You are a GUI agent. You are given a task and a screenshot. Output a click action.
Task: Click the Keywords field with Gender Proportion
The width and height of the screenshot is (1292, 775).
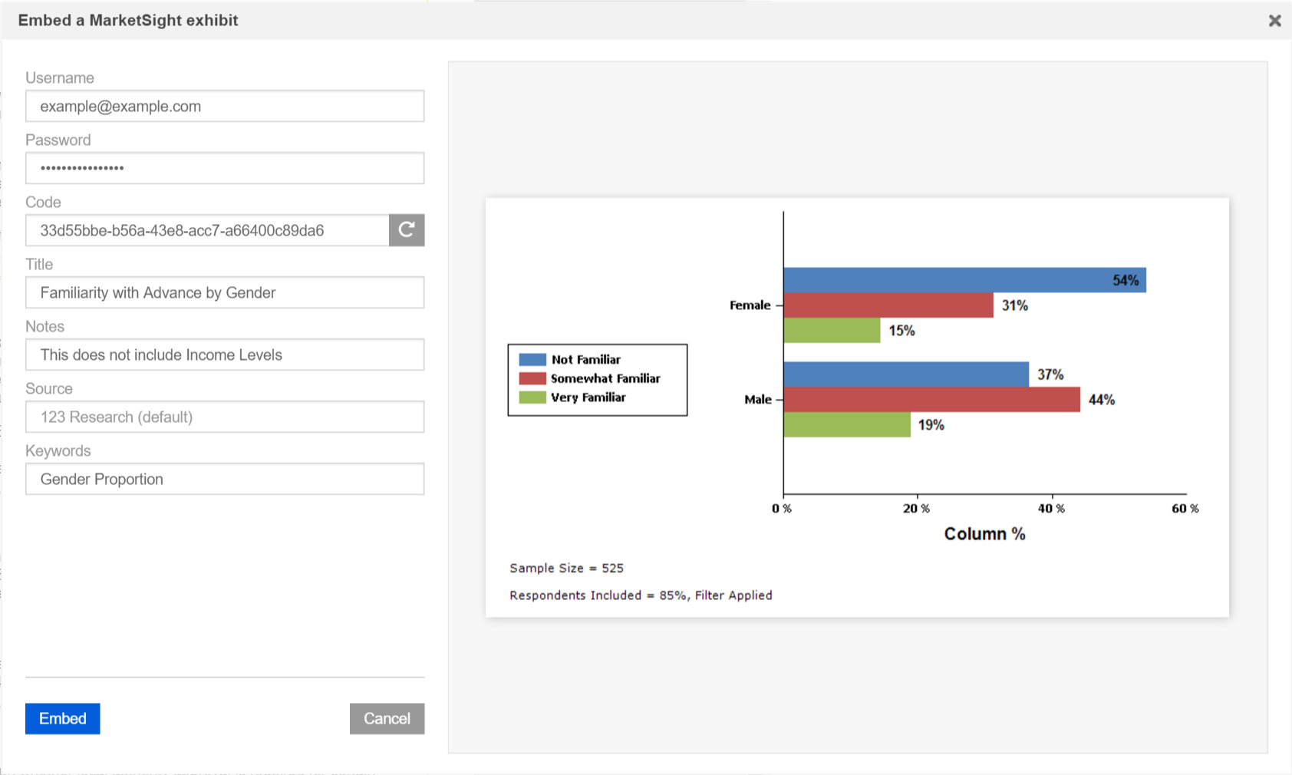pos(224,479)
